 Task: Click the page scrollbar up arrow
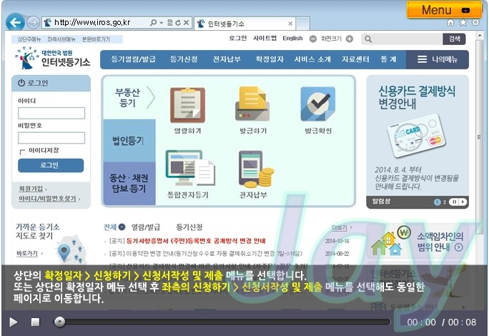click(479, 36)
